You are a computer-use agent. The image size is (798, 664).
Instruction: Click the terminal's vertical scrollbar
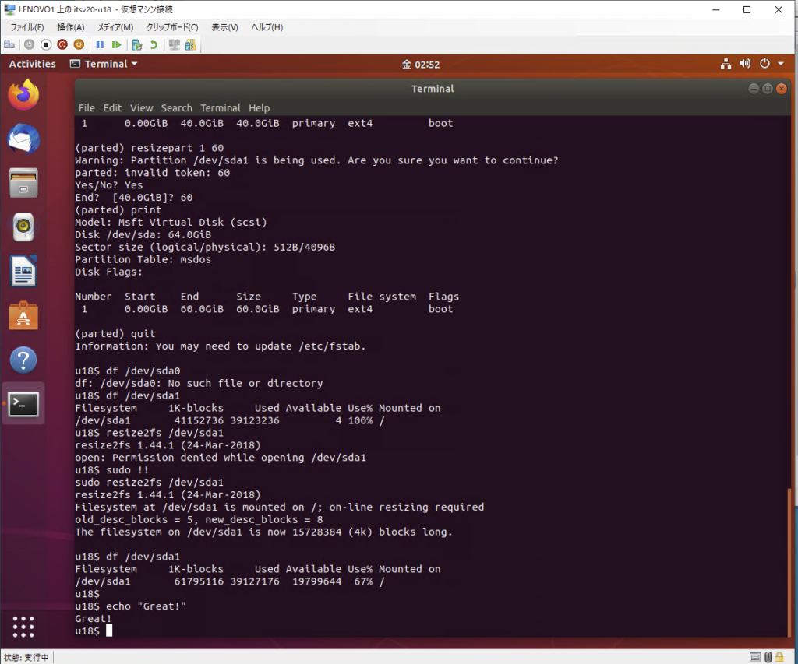coord(787,560)
